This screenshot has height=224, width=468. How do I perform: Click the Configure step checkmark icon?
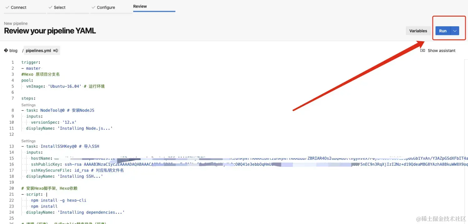click(93, 7)
